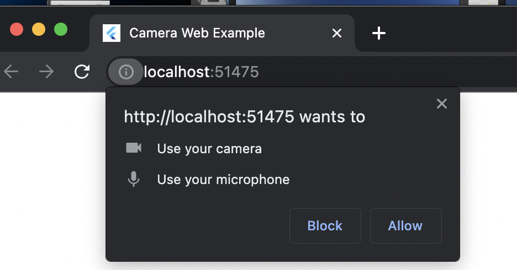Open a new tab with the plus icon
The width and height of the screenshot is (517, 270).
[x=378, y=34]
